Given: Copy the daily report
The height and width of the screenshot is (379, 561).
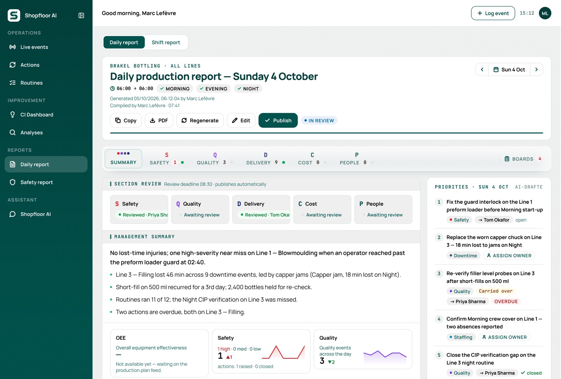Looking at the screenshot, I should (126, 121).
